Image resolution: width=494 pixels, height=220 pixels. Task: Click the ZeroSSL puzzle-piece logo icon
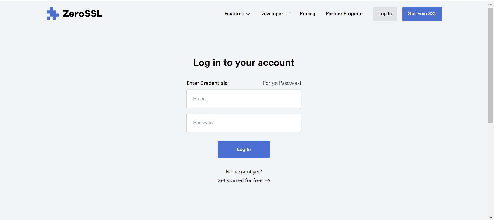click(53, 14)
